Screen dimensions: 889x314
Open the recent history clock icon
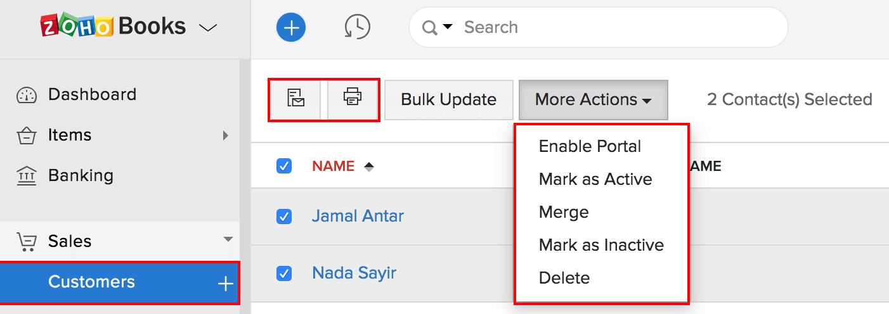coord(358,27)
